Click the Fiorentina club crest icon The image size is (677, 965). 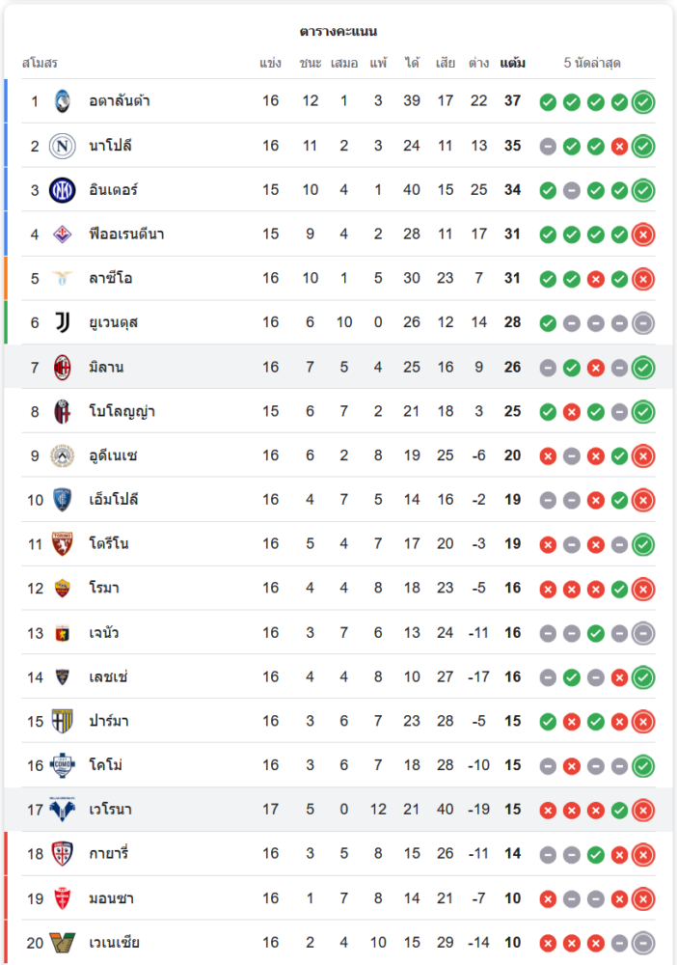(63, 234)
